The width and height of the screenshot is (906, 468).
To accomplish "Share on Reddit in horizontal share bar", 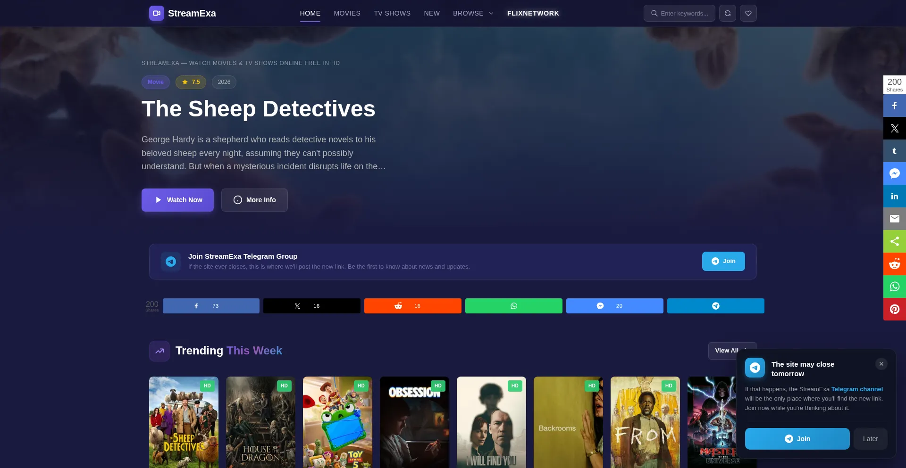I will [x=413, y=306].
